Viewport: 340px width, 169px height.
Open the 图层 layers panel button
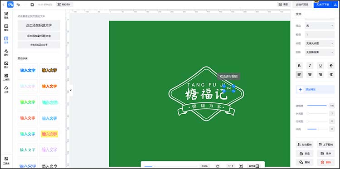pos(284,5)
